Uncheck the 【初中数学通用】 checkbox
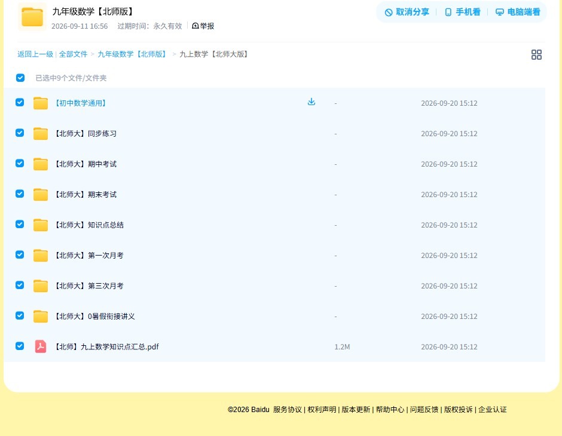 pyautogui.click(x=20, y=102)
